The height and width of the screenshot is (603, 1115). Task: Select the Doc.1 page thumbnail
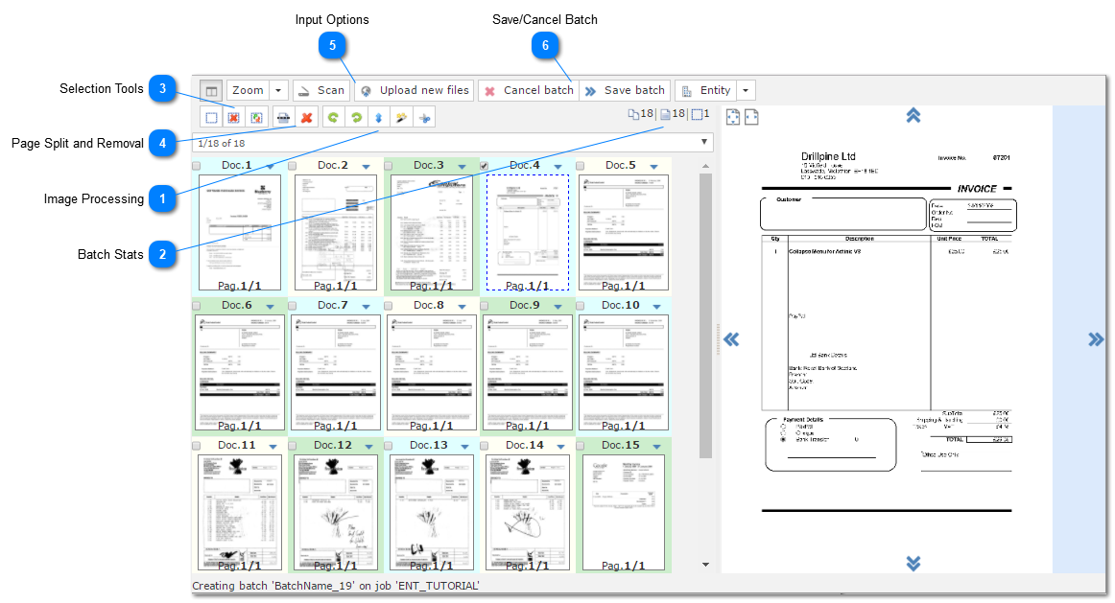[x=240, y=232]
